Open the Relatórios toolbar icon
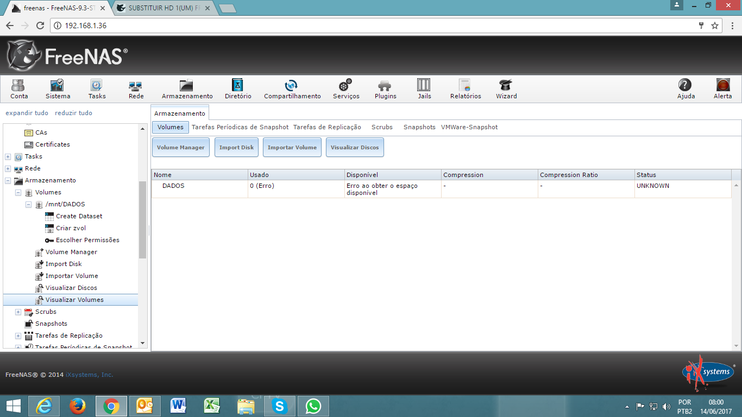Screen dimensions: 742x417 [466, 89]
